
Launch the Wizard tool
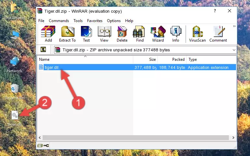coord(158,34)
